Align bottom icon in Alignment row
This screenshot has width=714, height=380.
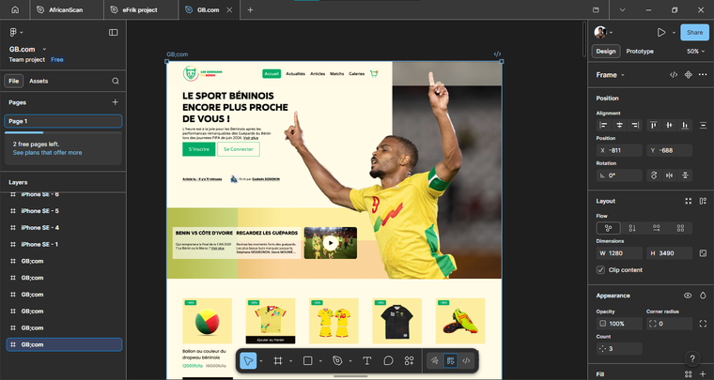coord(685,126)
